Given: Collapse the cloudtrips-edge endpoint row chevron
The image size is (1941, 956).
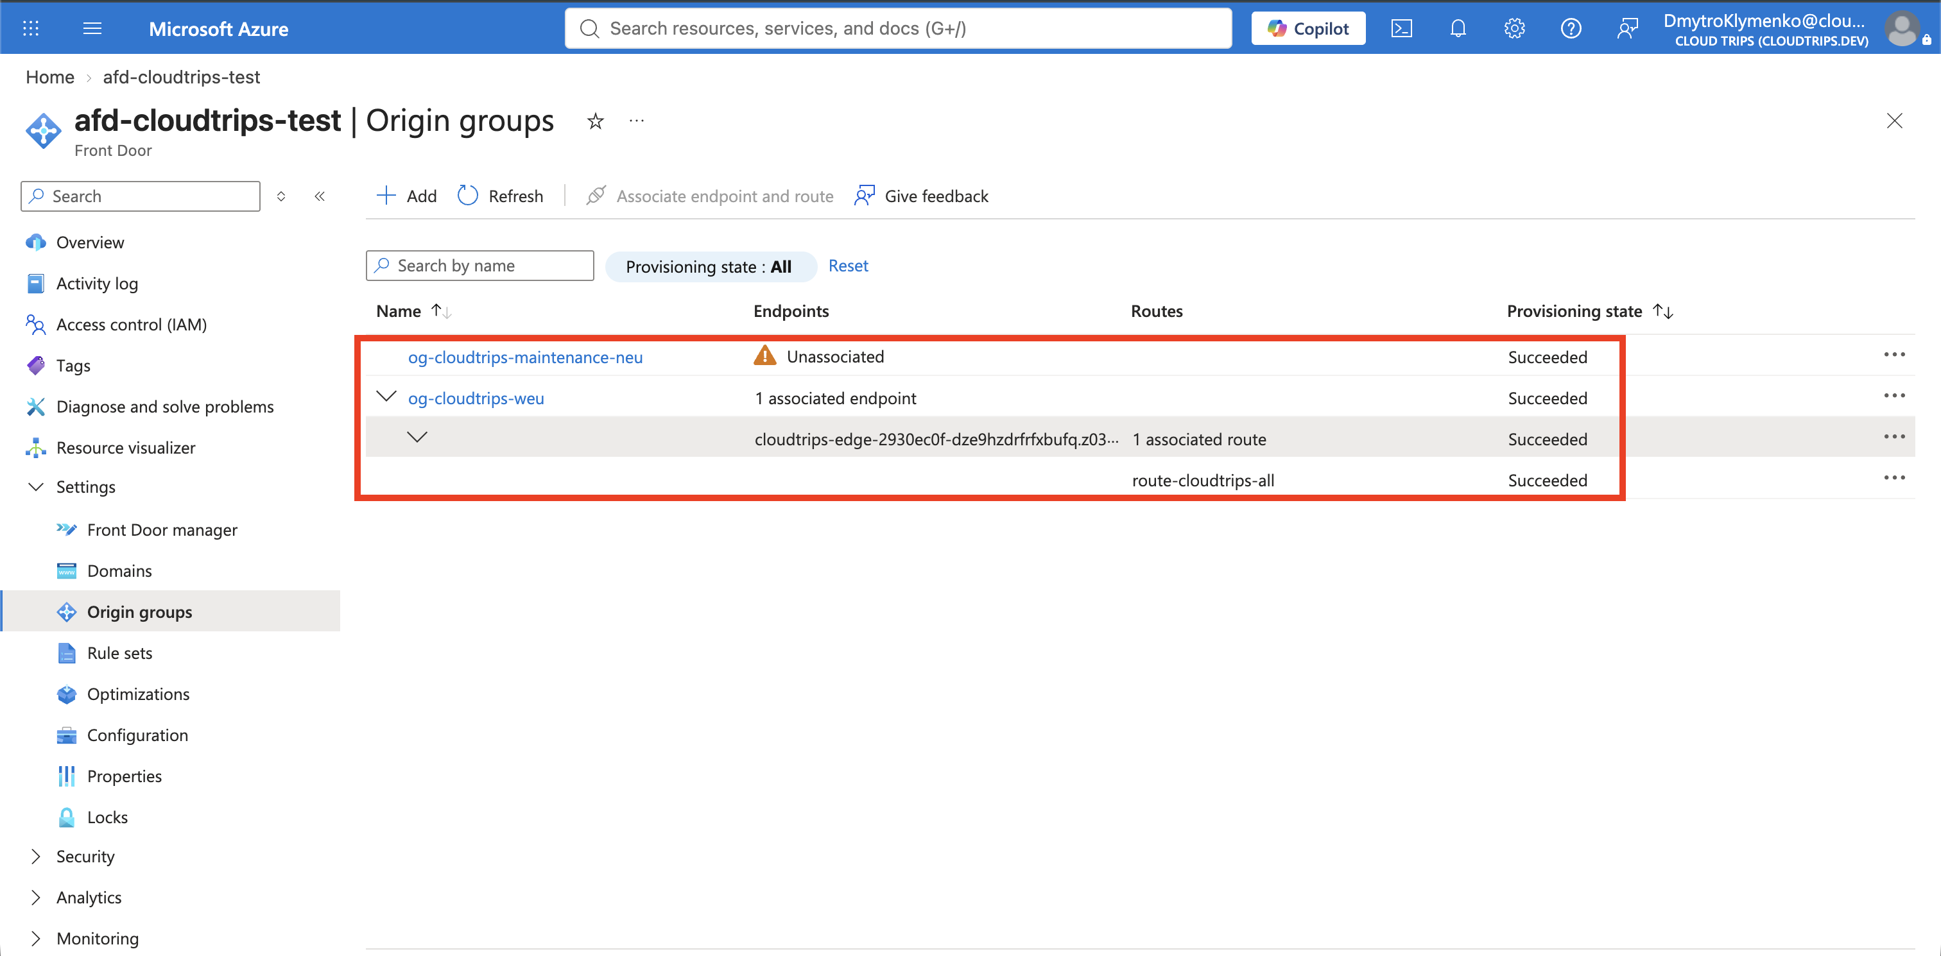Looking at the screenshot, I should click(x=417, y=437).
